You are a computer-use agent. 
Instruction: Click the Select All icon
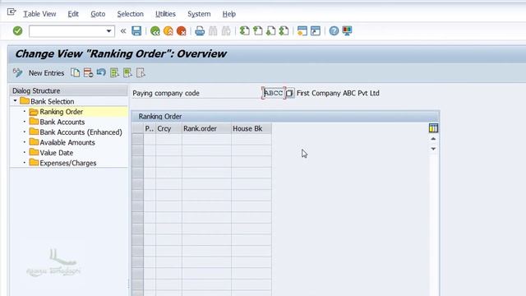pyautogui.click(x=114, y=73)
